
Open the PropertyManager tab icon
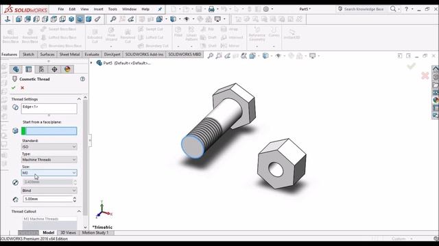[29, 69]
